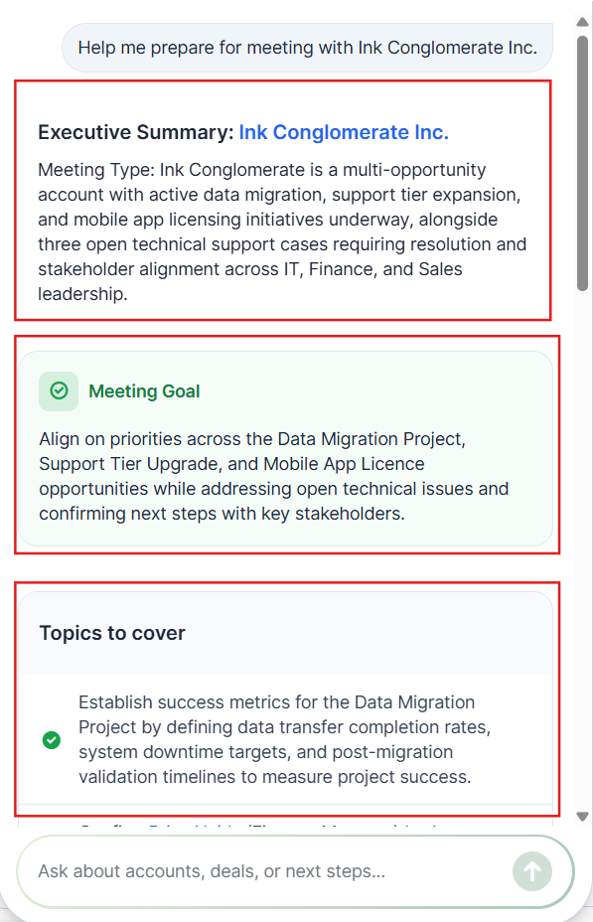Screen dimensions: 593x922
Task: Click the blank gap between goal and topics cards
Action: click(x=286, y=568)
